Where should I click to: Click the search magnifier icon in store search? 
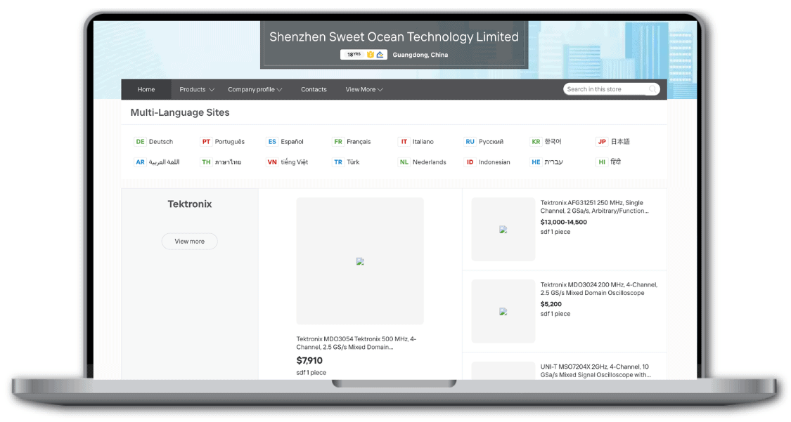click(652, 89)
